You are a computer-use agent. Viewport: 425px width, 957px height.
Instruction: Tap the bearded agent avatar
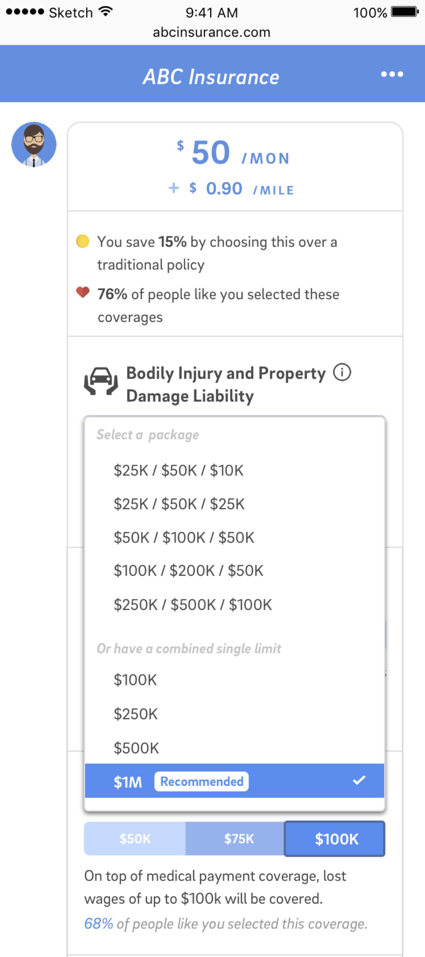coord(34,144)
